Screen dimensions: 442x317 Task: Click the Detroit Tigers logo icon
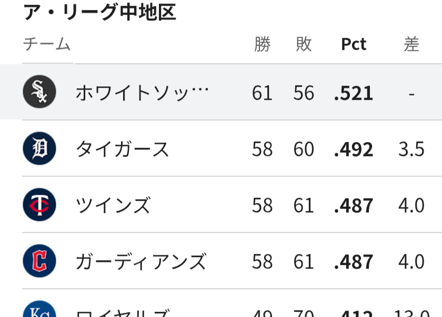39,148
